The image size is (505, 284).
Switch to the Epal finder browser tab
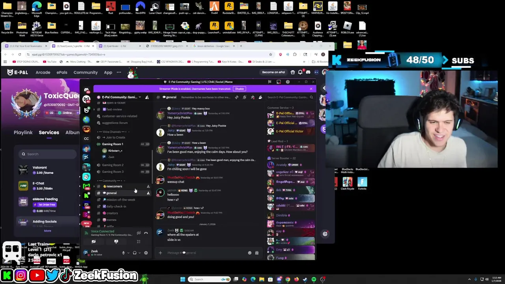point(119,46)
